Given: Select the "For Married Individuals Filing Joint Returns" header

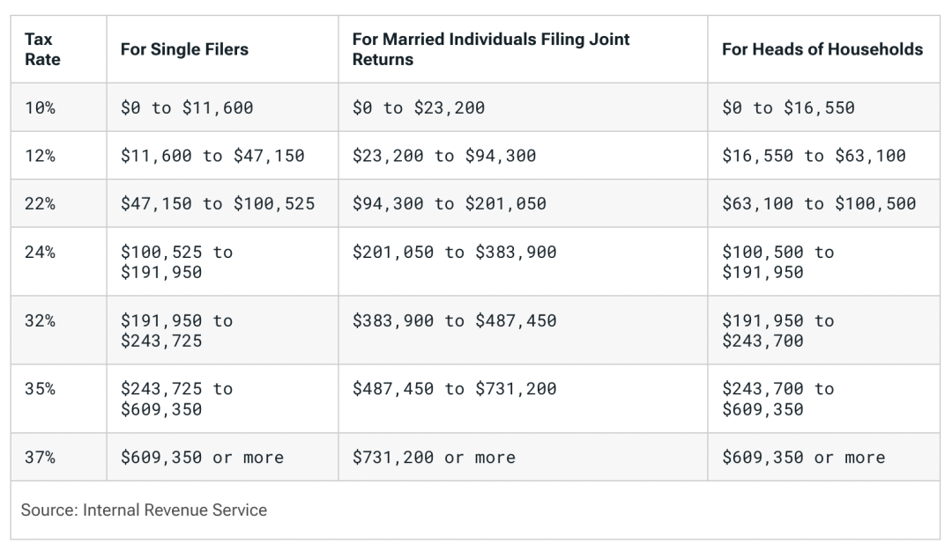Looking at the screenshot, I should [x=491, y=49].
